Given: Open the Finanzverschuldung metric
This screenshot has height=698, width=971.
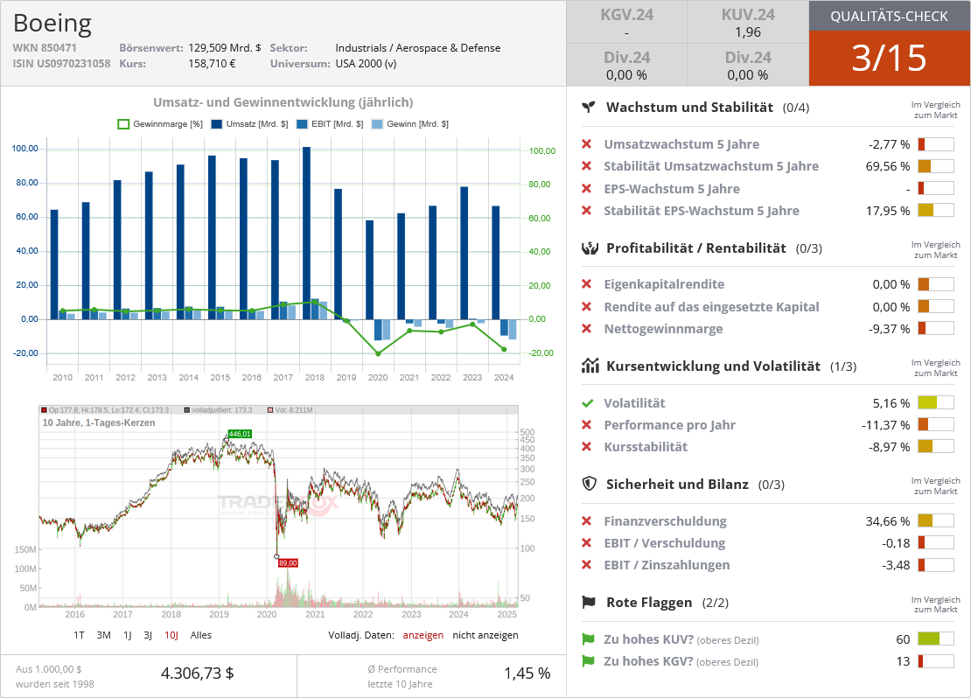Looking at the screenshot, I should [x=665, y=521].
